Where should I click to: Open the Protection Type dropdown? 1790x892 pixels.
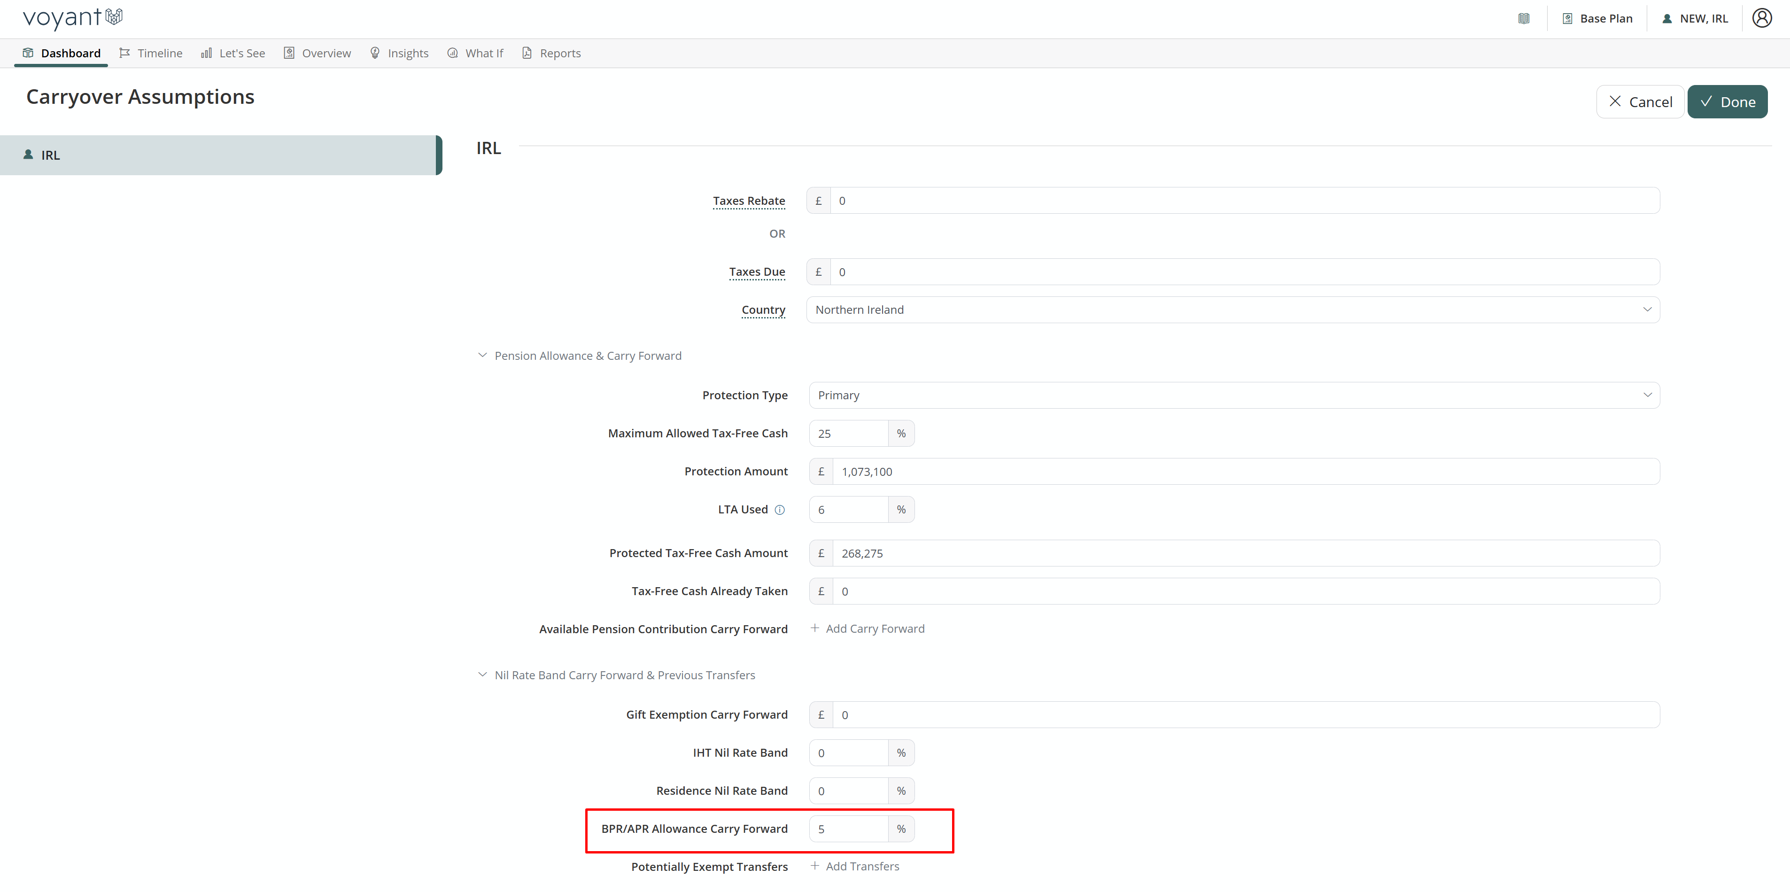coord(1234,396)
